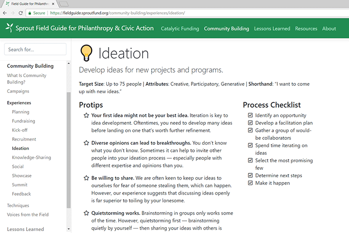Expand Community Building section in sidebar
This screenshot has height=233, width=349.
30,66
